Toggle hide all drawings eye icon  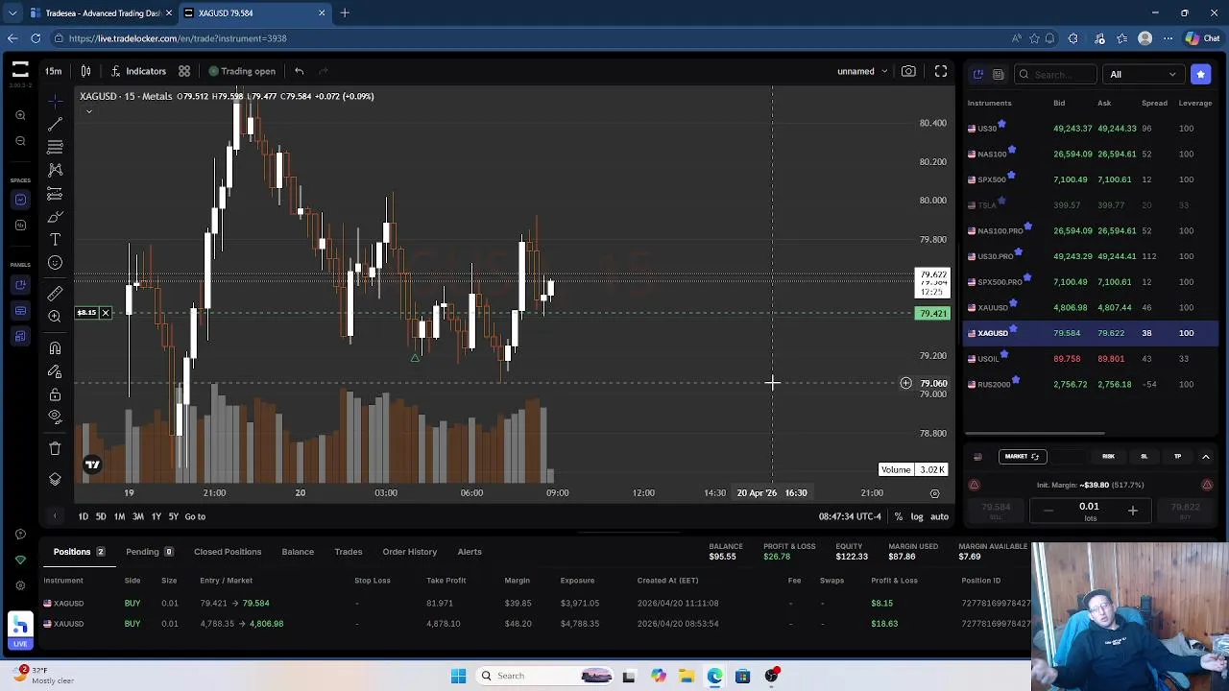(x=55, y=417)
